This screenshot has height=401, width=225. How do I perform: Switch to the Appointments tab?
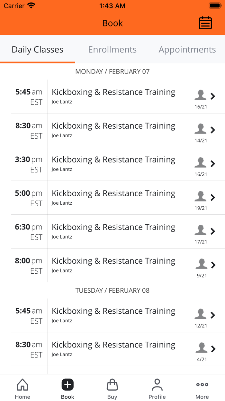tap(187, 49)
